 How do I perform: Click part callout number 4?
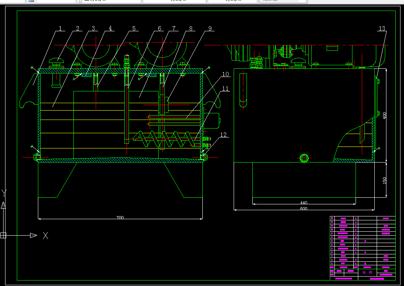pyautogui.click(x=110, y=29)
